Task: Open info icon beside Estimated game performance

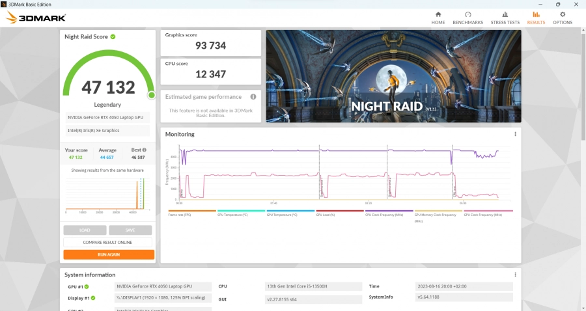Action: (253, 97)
